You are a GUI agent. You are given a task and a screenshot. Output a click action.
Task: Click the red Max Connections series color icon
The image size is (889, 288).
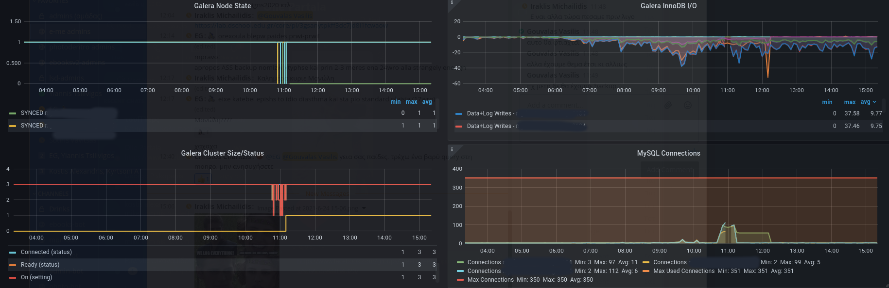click(460, 280)
